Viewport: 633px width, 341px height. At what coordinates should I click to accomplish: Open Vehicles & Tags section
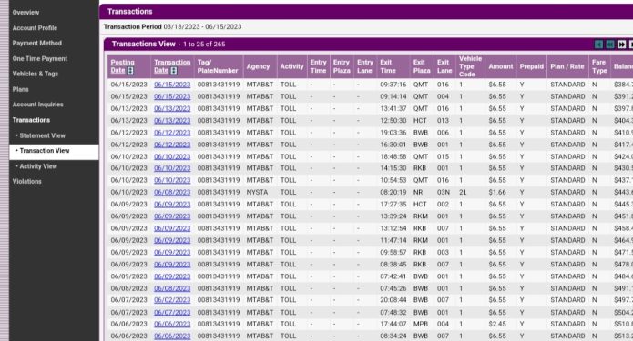36,74
